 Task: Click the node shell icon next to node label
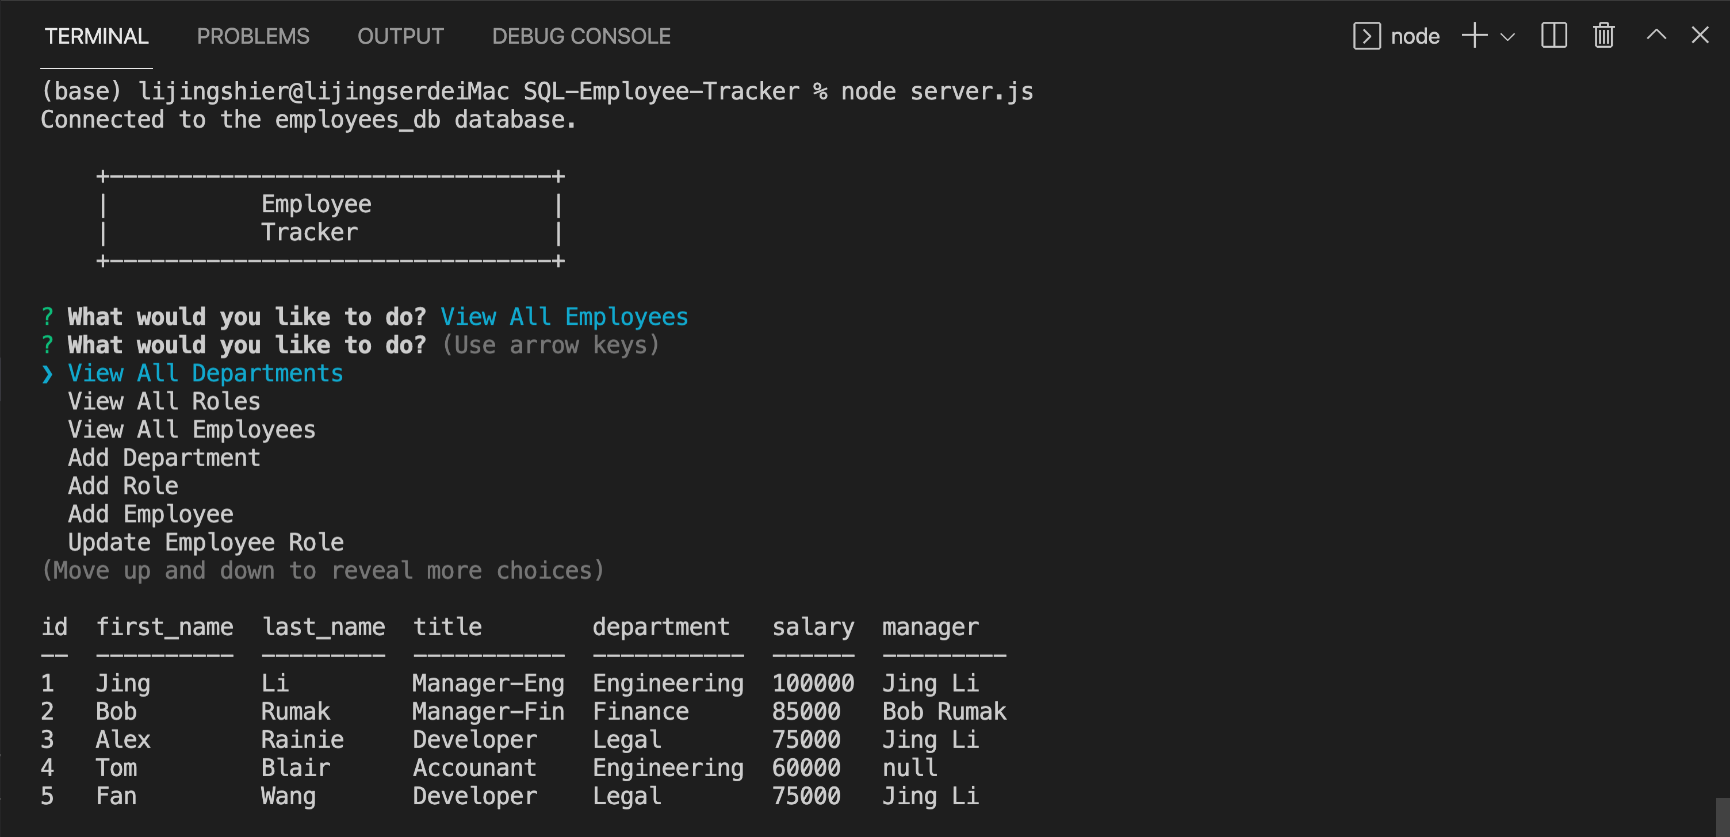[x=1367, y=36]
